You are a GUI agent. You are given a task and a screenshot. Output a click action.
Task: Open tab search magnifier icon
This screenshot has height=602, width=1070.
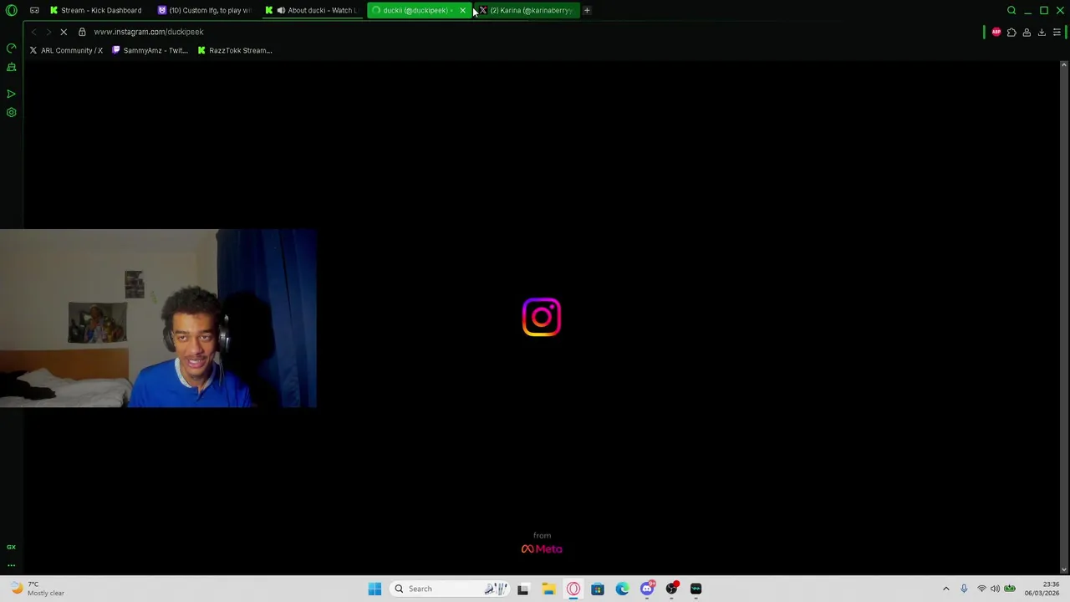coord(1011,10)
